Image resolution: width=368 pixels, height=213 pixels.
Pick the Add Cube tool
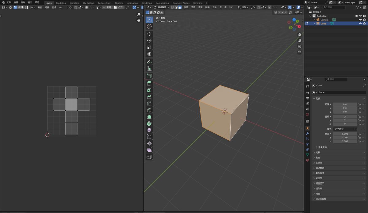point(149,76)
